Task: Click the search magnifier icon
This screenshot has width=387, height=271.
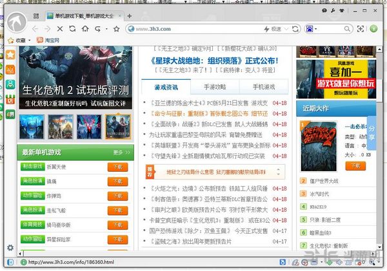Action: [x=347, y=29]
